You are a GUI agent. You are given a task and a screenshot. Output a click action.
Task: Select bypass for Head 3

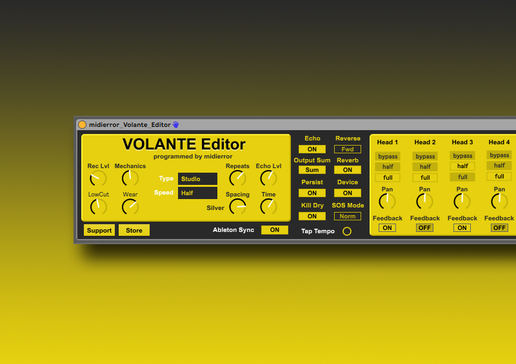click(462, 155)
